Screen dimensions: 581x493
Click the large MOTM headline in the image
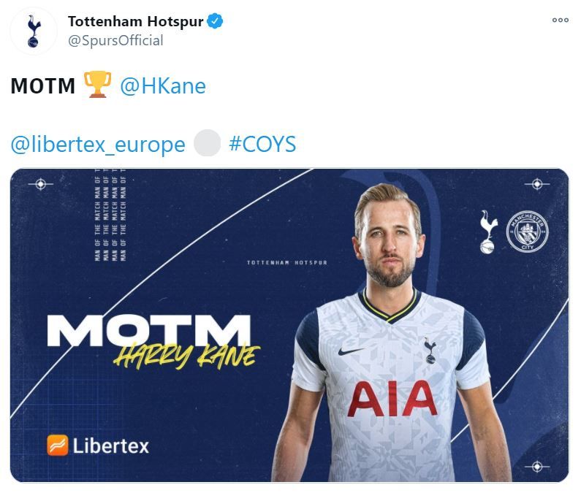[149, 331]
